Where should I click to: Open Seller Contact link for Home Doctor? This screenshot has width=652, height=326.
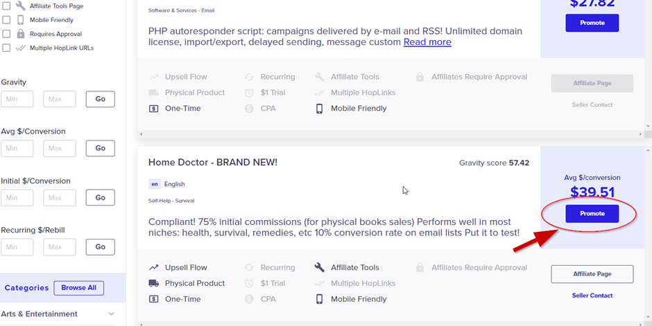pyautogui.click(x=592, y=296)
